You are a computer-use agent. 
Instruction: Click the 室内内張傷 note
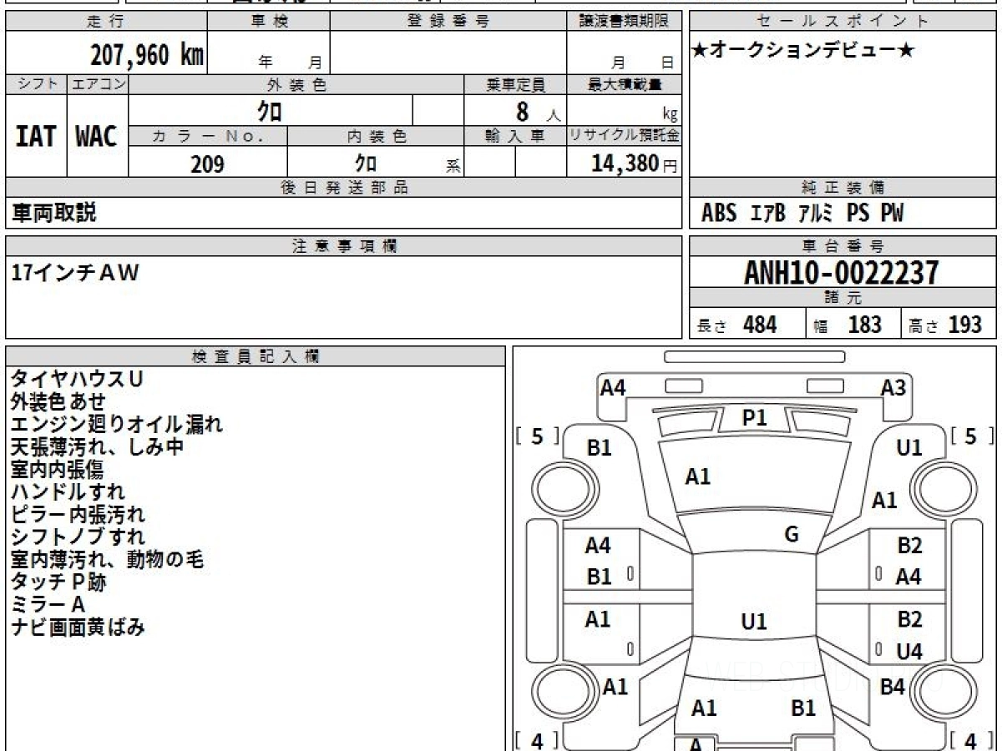coord(57,470)
